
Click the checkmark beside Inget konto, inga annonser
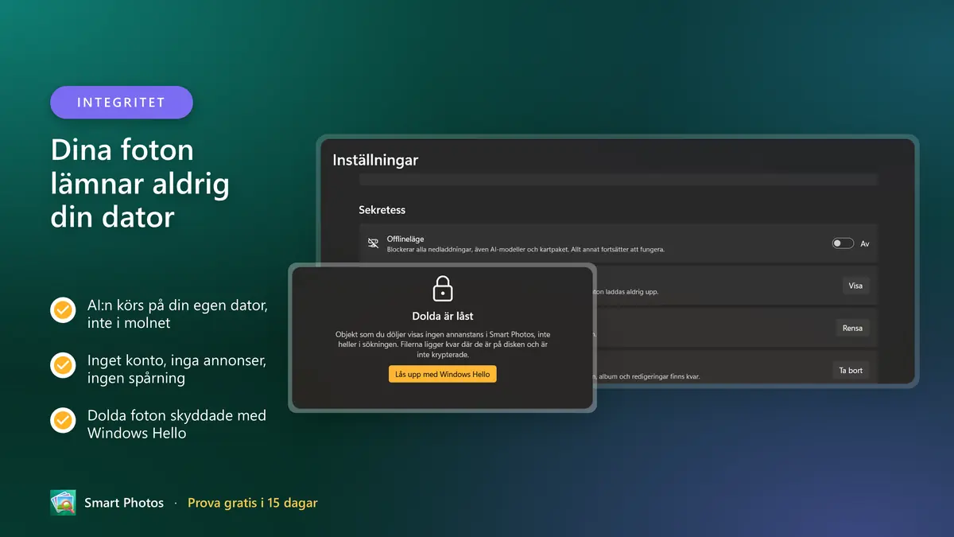click(x=63, y=365)
